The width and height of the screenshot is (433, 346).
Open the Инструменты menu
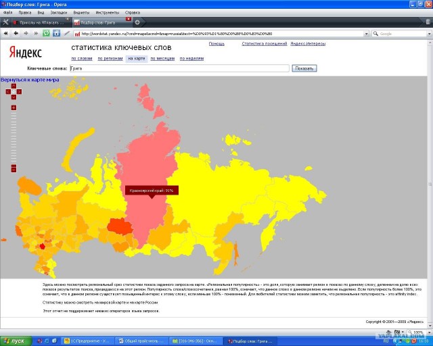tap(107, 13)
